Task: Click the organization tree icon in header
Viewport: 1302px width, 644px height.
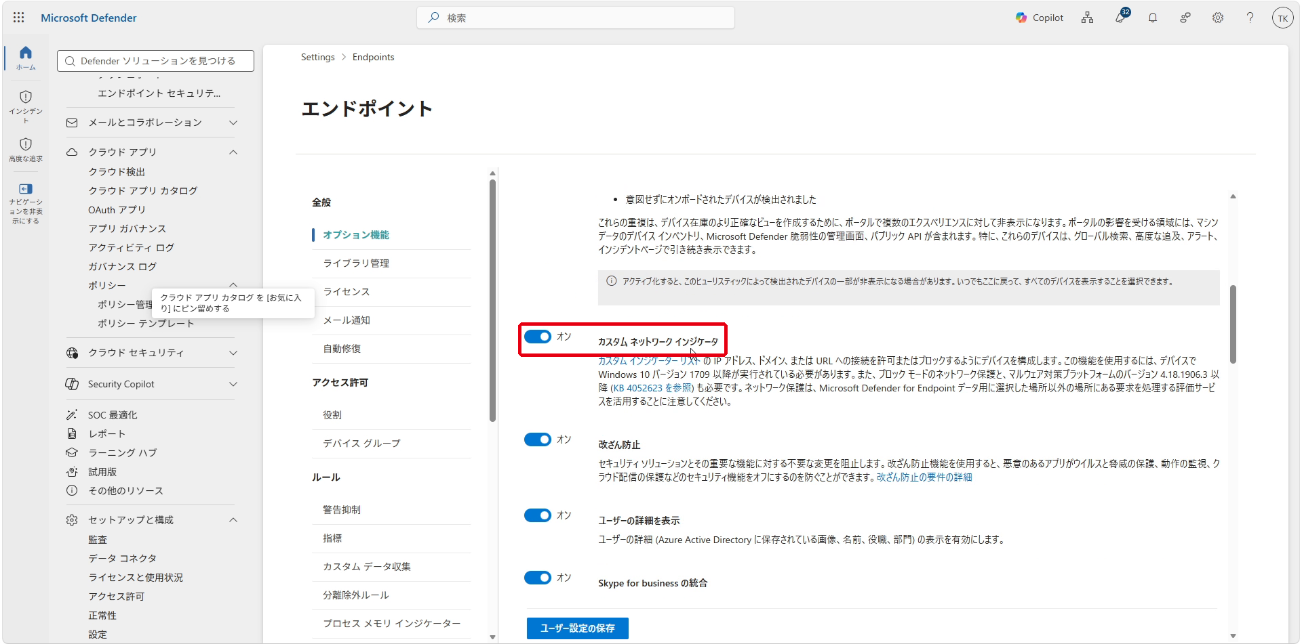Action: 1088,18
